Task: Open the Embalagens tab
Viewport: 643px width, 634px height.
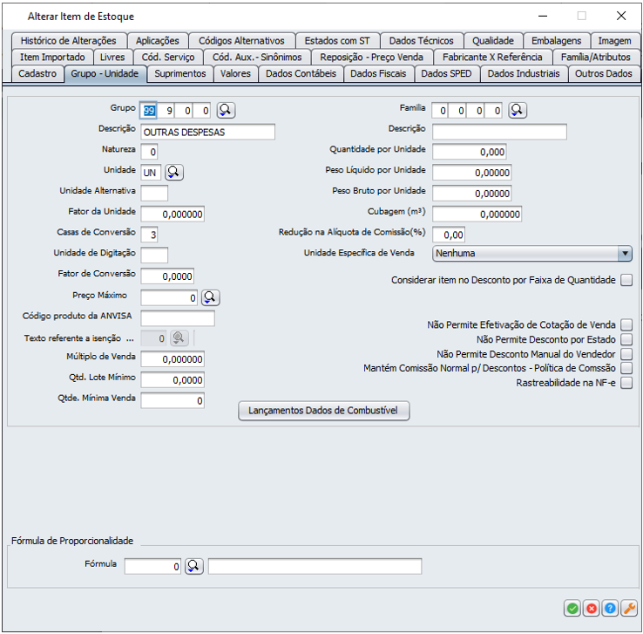Action: click(556, 41)
